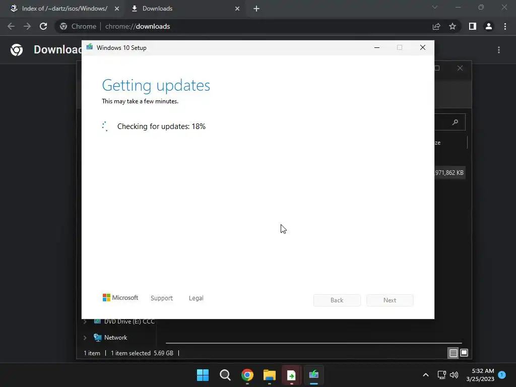Image resolution: width=516 pixels, height=387 pixels.
Task: Click the Chrome logo on Downloads page
Action: click(x=17, y=50)
